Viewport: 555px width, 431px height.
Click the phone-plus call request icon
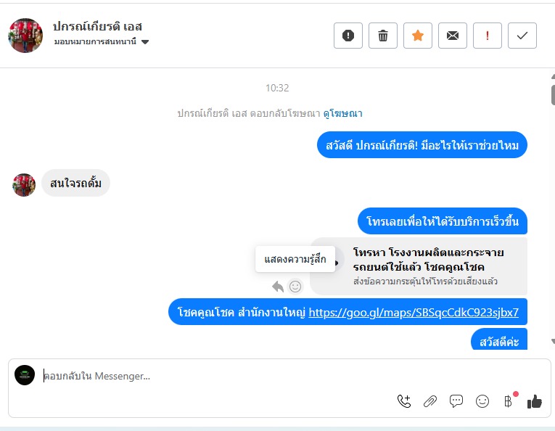(x=404, y=401)
